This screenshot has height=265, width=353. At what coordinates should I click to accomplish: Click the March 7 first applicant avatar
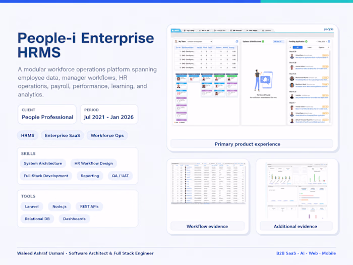(x=292, y=108)
